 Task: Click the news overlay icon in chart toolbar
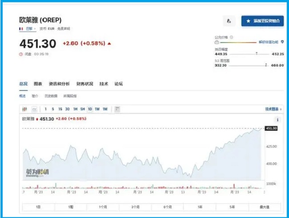[117, 109]
